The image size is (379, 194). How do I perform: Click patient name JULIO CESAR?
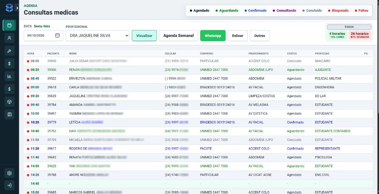[78, 61]
